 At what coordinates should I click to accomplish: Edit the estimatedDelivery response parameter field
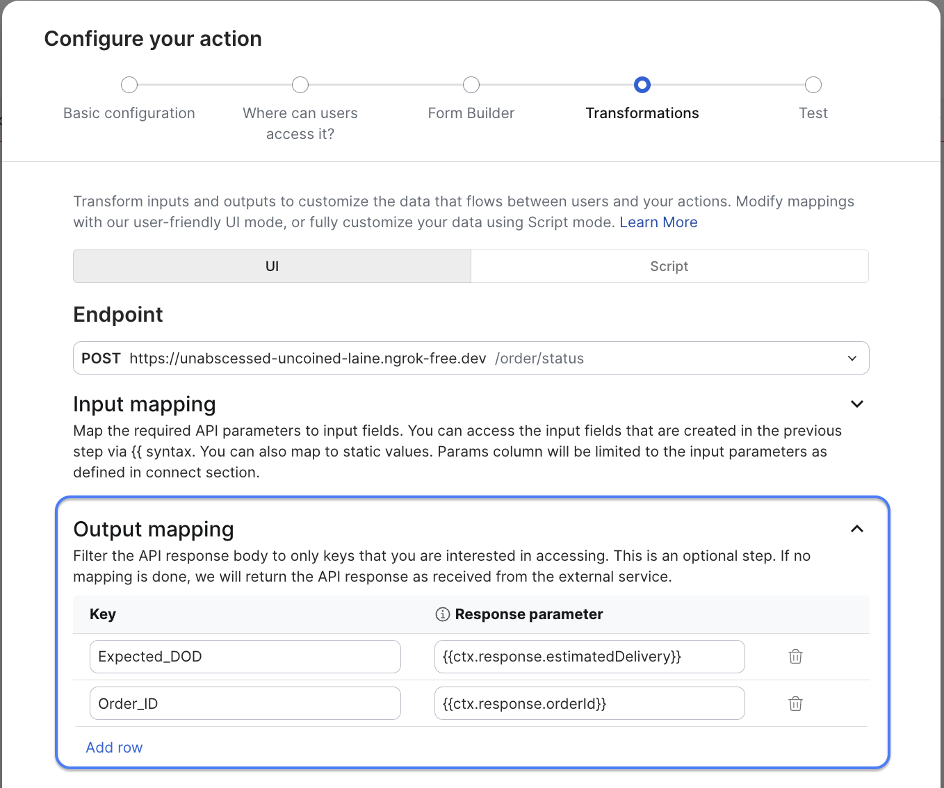(x=589, y=657)
